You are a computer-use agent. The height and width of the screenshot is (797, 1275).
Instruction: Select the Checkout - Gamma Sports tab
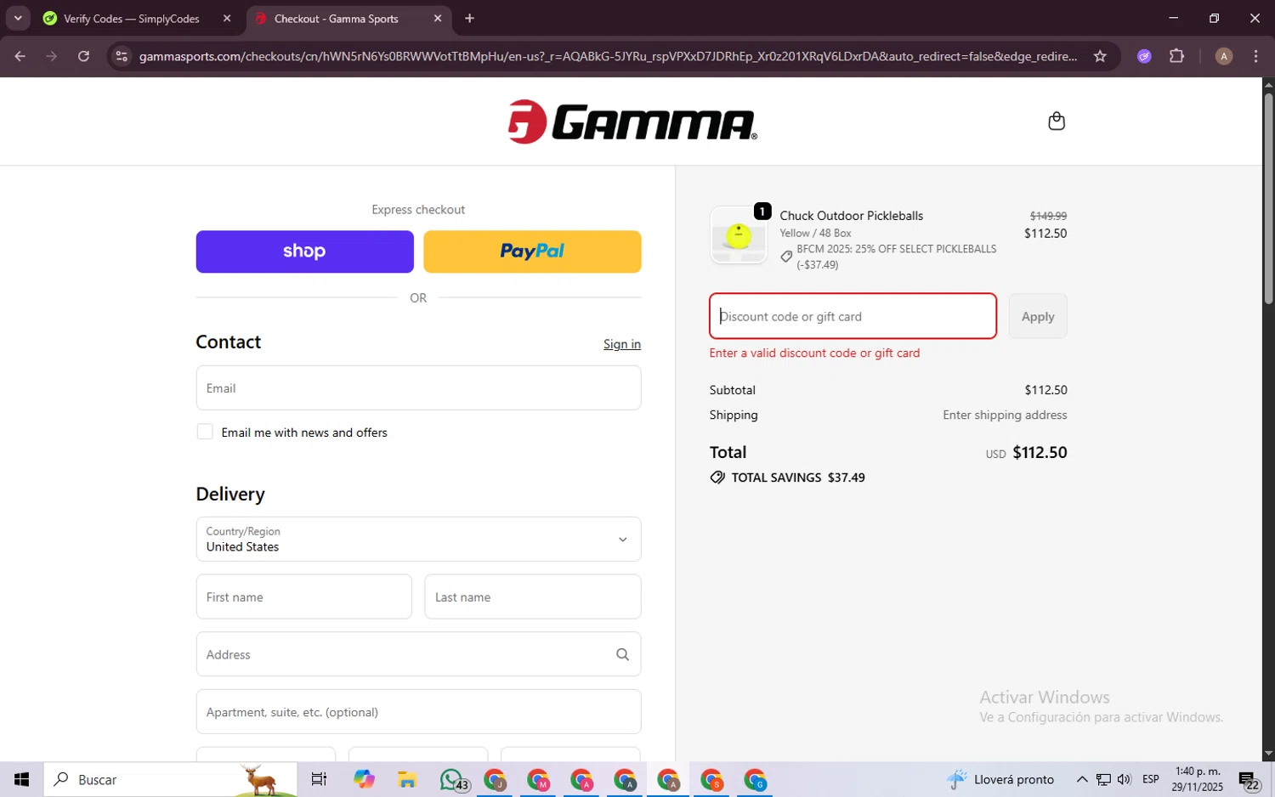coord(336,18)
